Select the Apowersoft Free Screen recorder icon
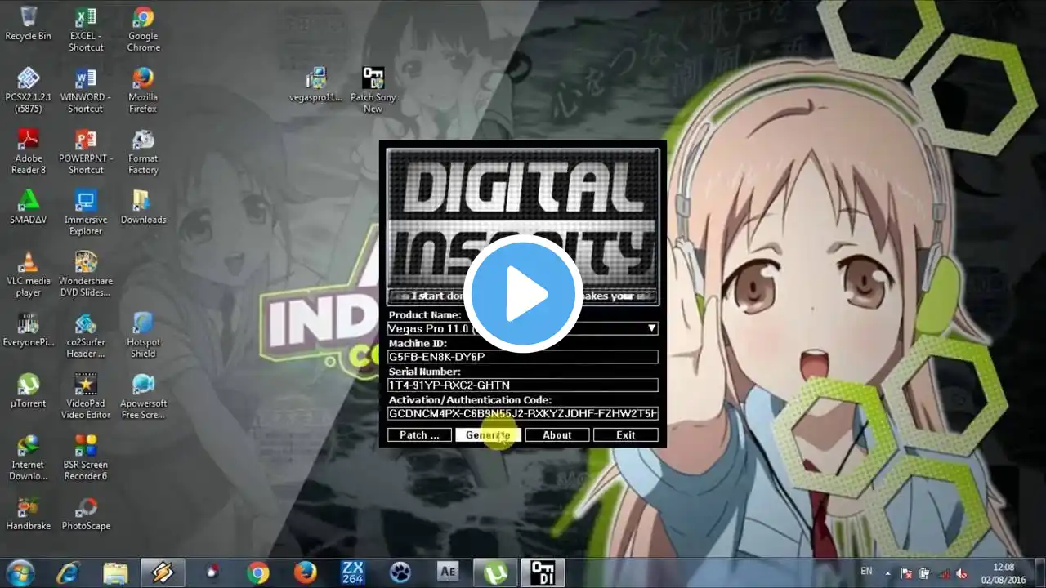Screen dimensions: 1046x588 coord(143,396)
